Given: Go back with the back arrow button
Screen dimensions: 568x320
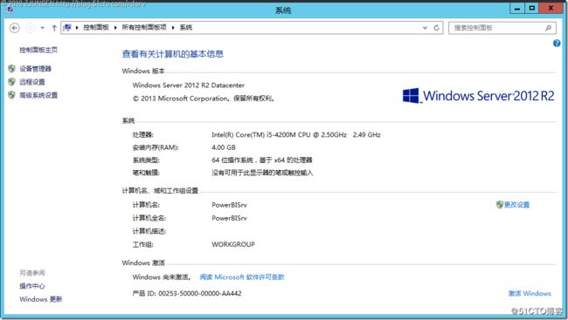Looking at the screenshot, I should (x=15, y=28).
